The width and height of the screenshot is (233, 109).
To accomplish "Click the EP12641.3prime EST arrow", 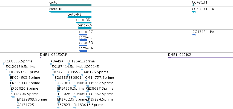I will 68,64.
